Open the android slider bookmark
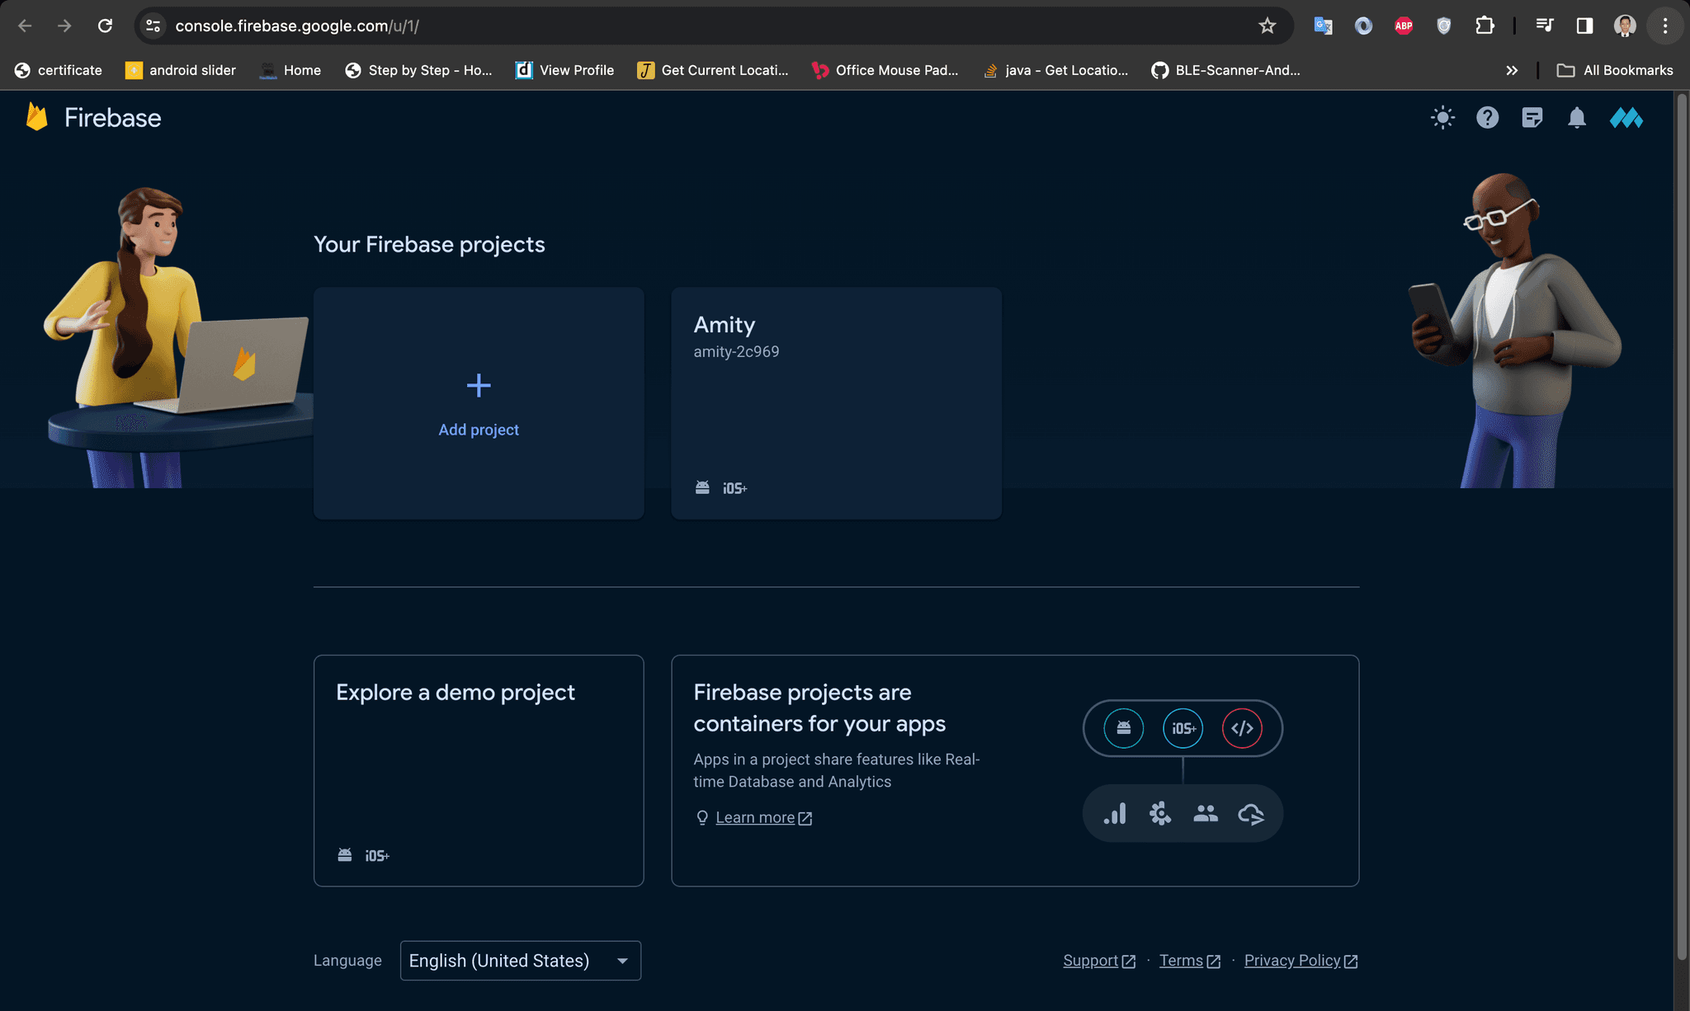 pos(181,70)
